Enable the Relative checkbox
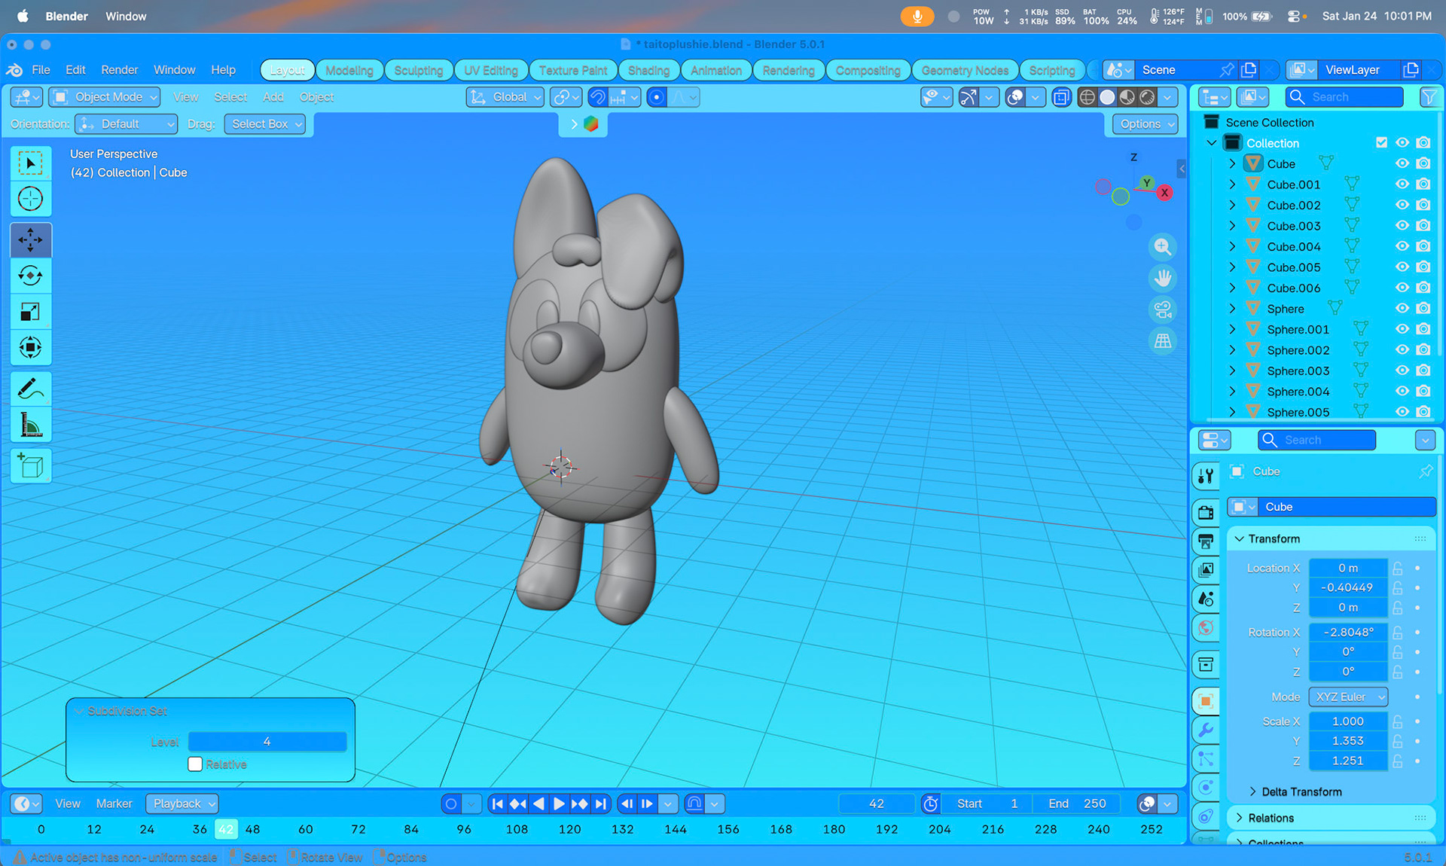 pyautogui.click(x=195, y=764)
